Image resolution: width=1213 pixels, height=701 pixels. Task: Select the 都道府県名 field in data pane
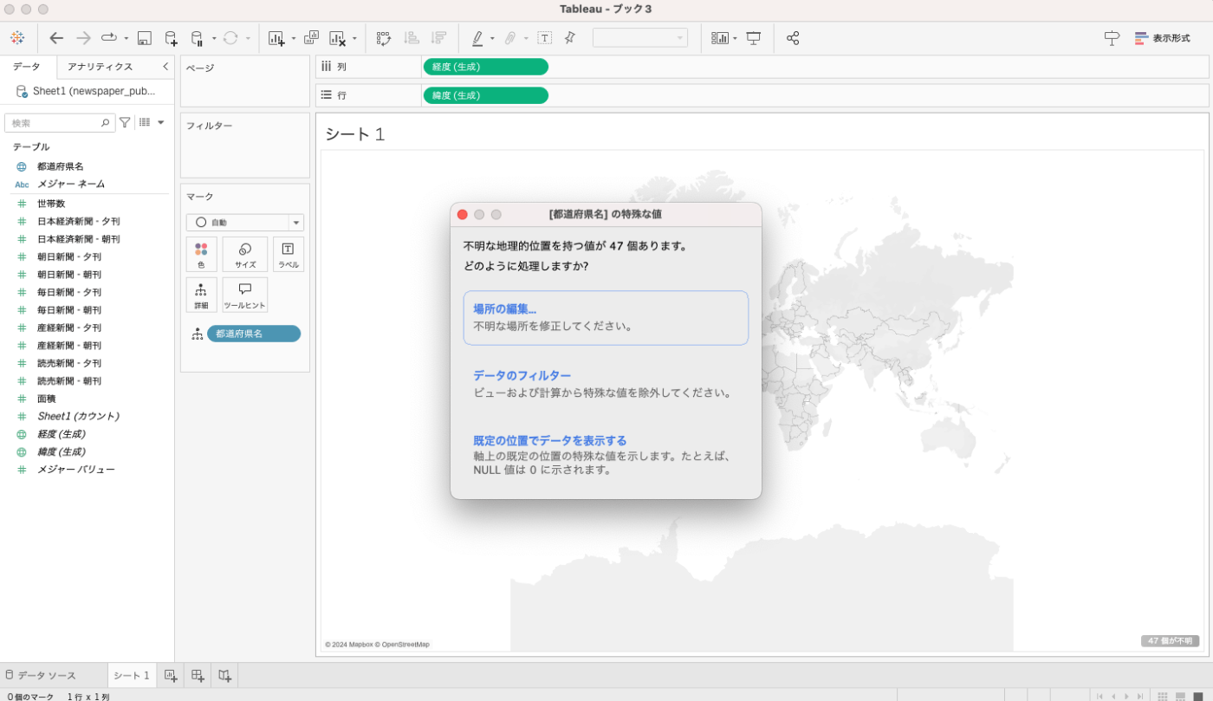click(x=61, y=166)
